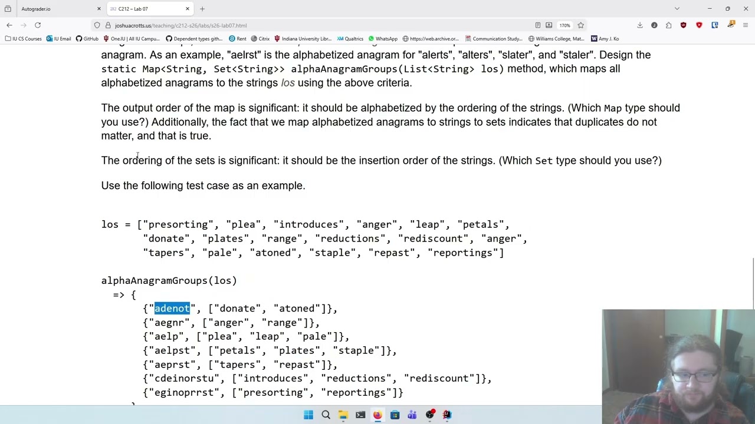
Task: Open the Firefox hamburger application menu
Action: (x=746, y=25)
